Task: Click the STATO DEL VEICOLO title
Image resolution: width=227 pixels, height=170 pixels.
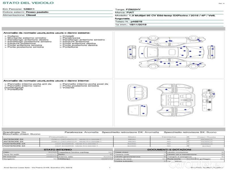Action: [28, 3]
